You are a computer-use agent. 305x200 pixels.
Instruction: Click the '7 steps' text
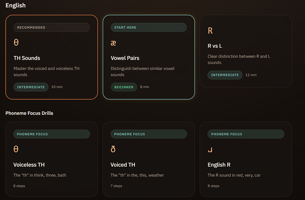116,186
